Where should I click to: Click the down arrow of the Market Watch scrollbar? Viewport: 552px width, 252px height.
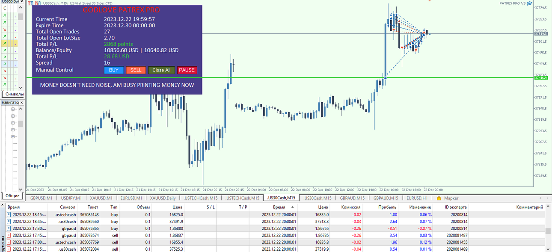pos(21,88)
